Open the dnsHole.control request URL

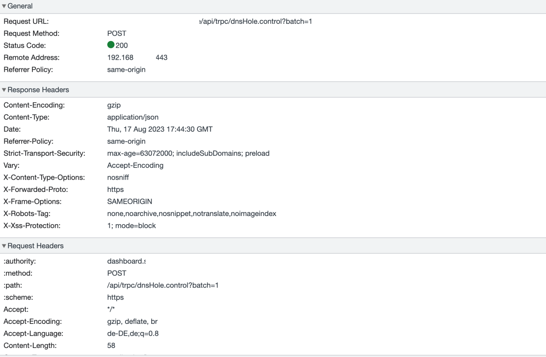click(x=256, y=22)
